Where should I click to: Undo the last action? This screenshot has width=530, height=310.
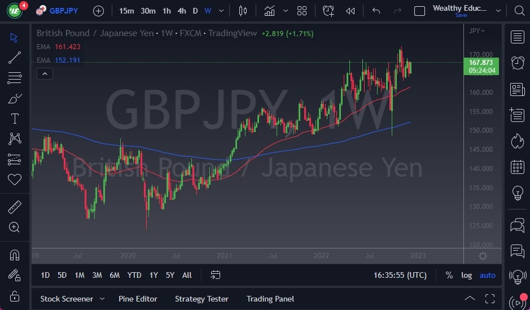(x=376, y=11)
